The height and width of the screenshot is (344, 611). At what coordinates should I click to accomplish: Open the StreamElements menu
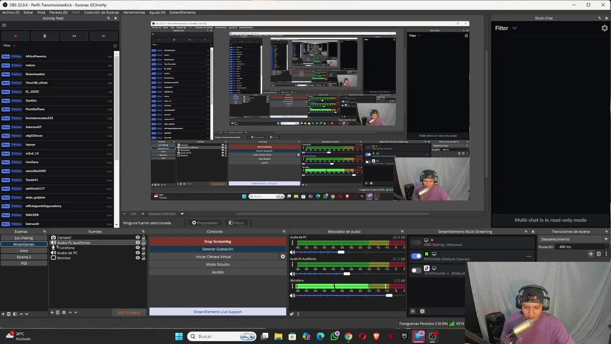click(182, 12)
